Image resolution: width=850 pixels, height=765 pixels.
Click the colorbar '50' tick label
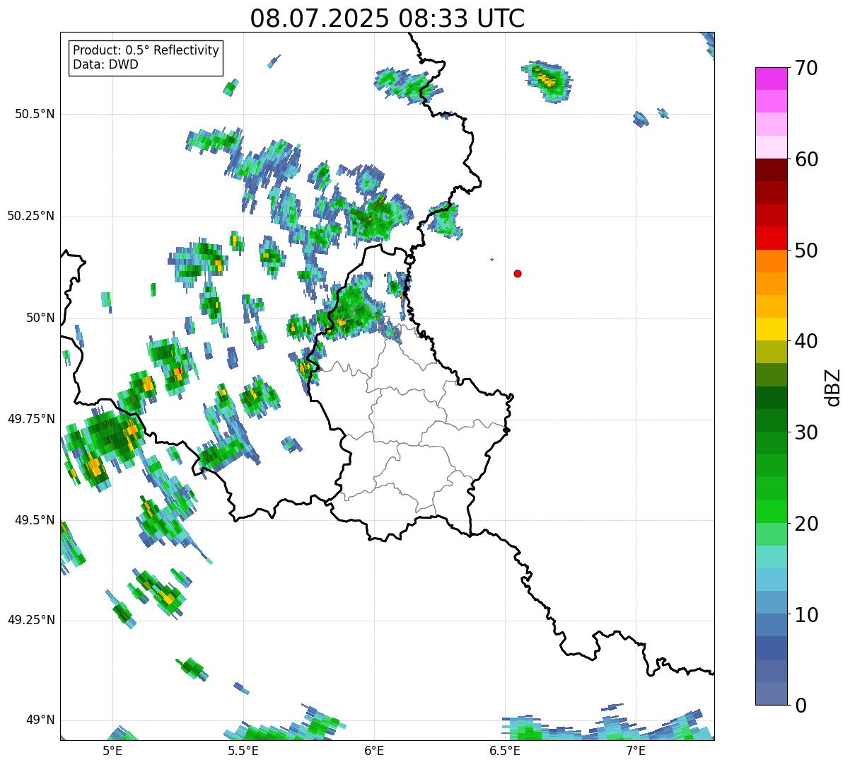coord(806,251)
